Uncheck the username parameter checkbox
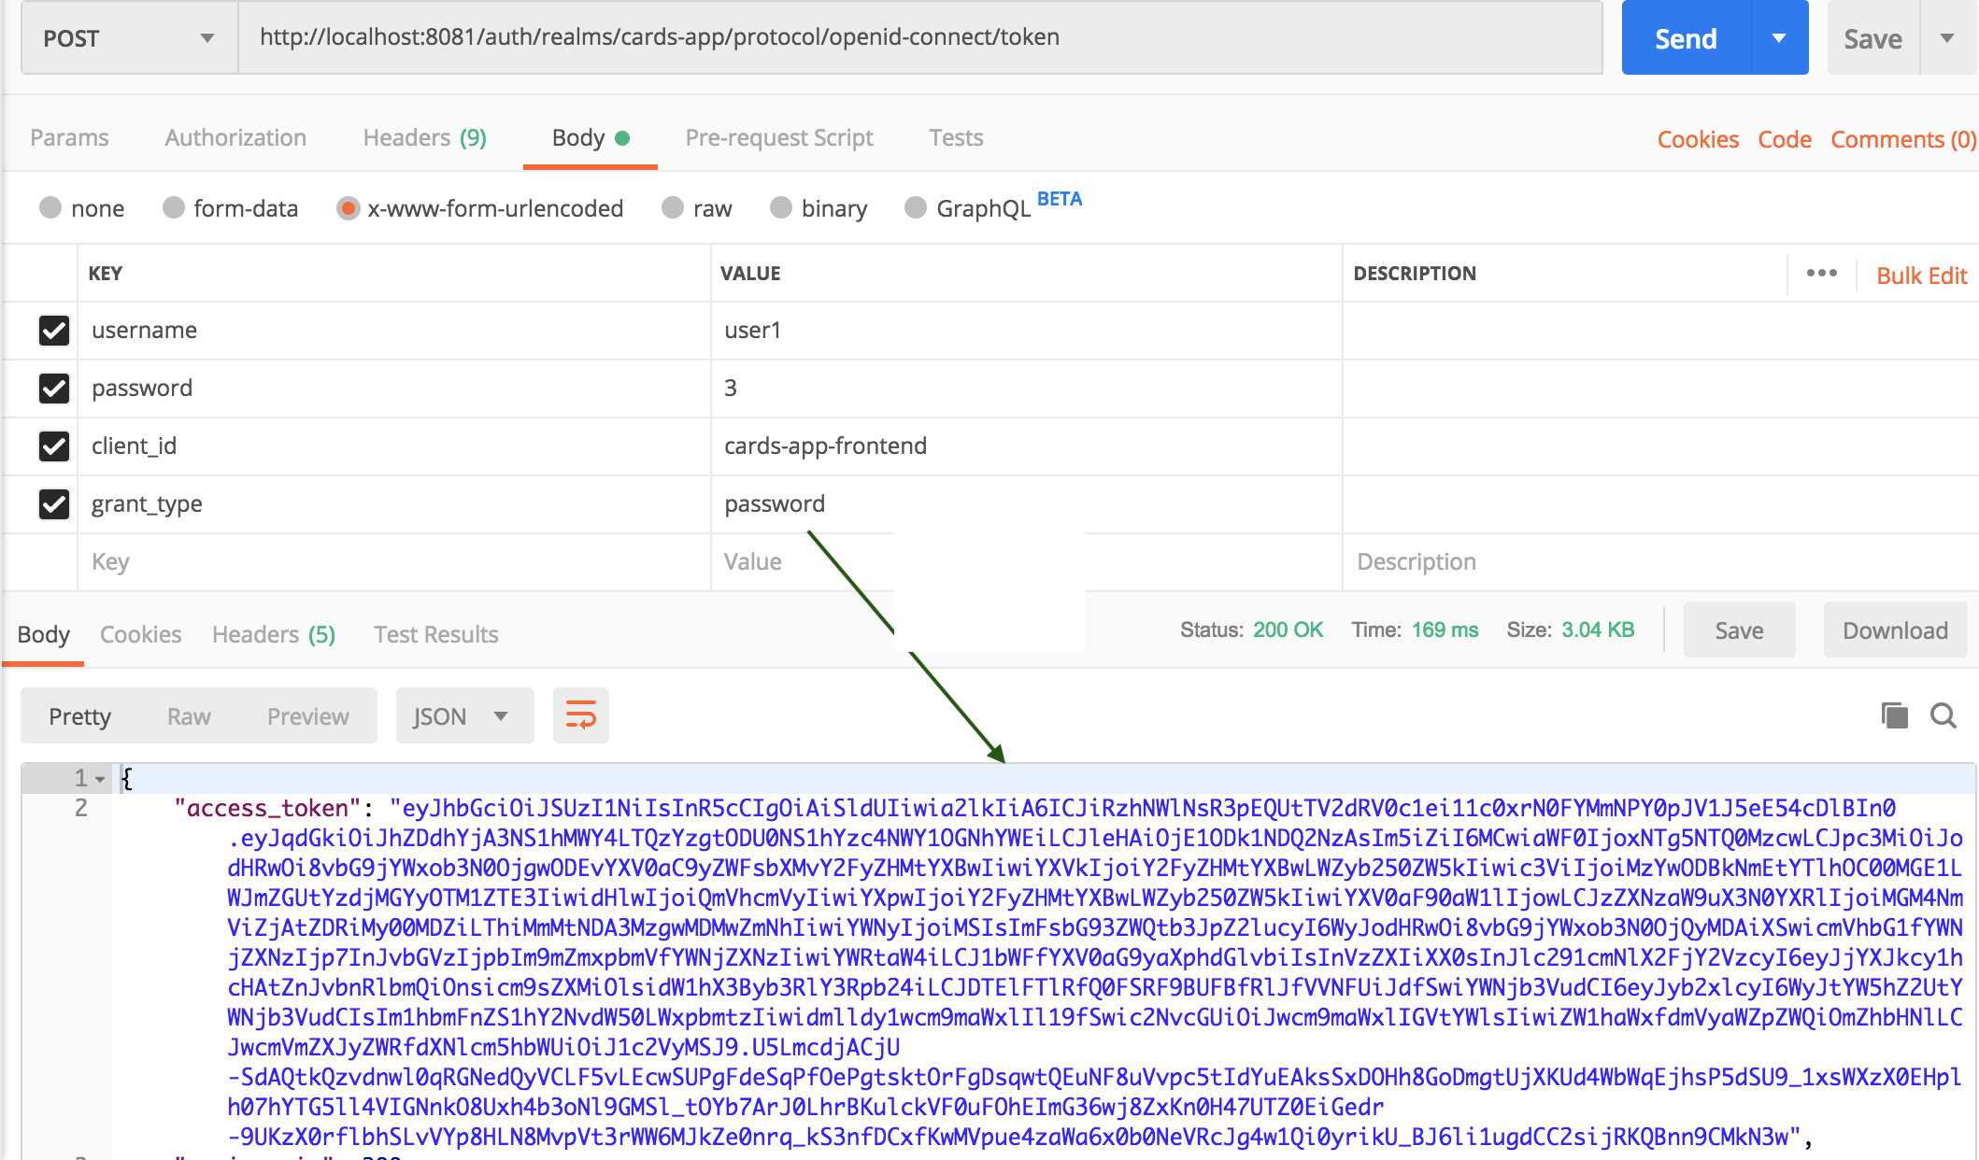The image size is (1979, 1160). (x=54, y=330)
